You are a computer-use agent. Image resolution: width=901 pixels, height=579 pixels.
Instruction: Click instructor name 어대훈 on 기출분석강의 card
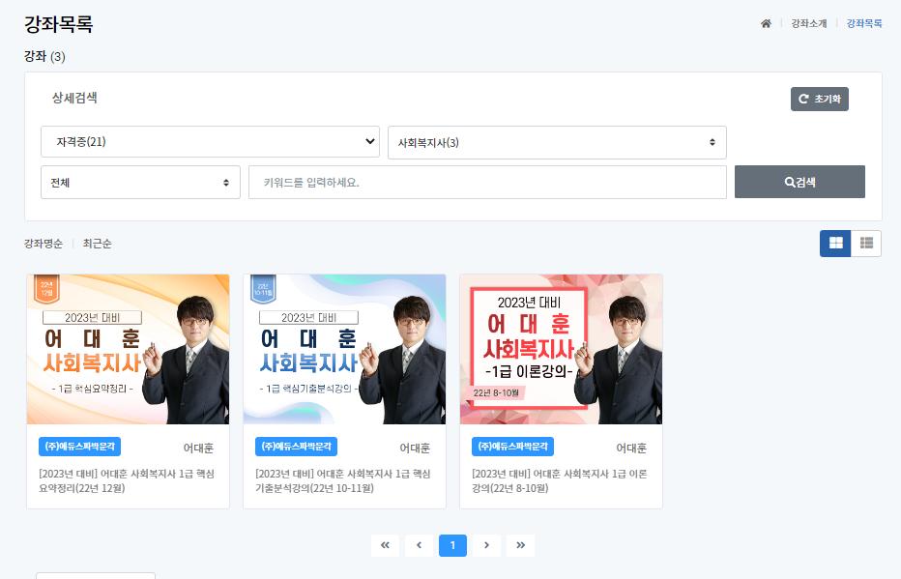tap(415, 449)
